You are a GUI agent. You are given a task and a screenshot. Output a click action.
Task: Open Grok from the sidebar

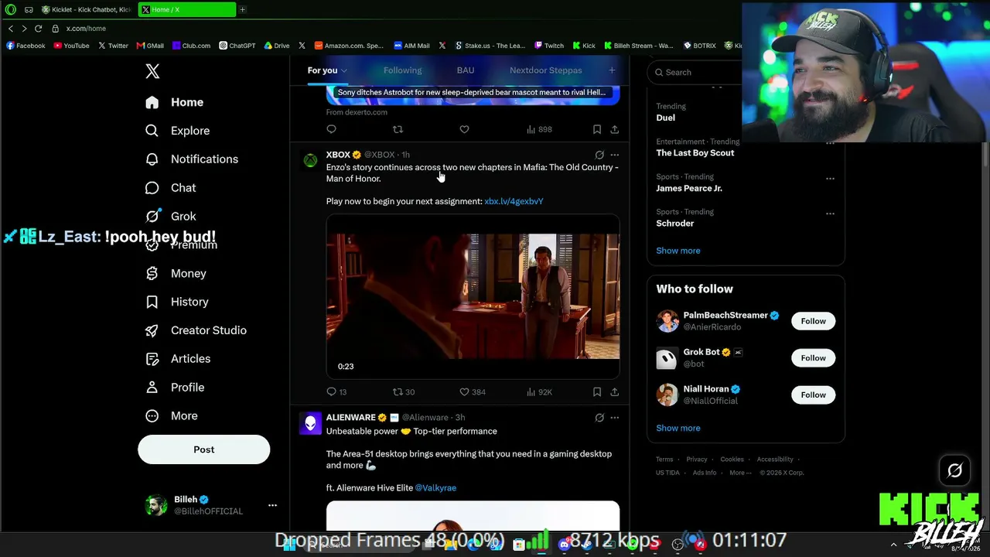171,217
